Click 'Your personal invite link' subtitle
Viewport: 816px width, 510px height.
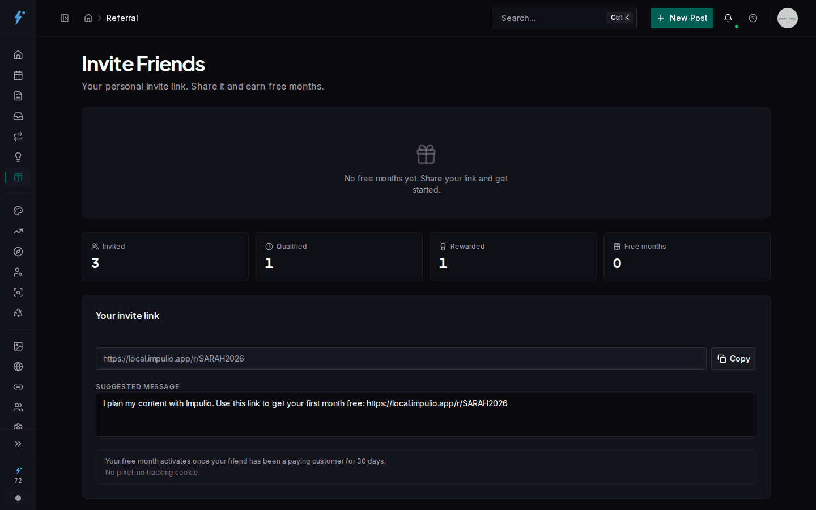(x=203, y=86)
